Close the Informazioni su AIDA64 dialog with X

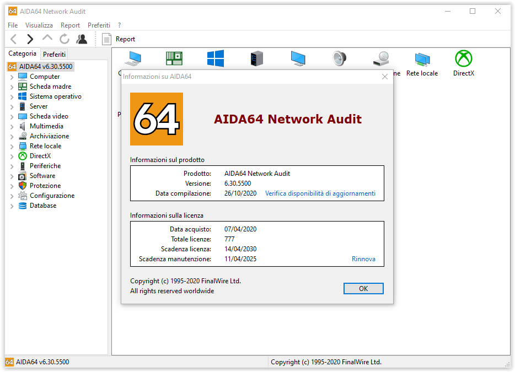(x=385, y=77)
